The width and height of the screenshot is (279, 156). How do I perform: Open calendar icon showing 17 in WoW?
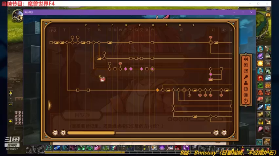point(268,15)
